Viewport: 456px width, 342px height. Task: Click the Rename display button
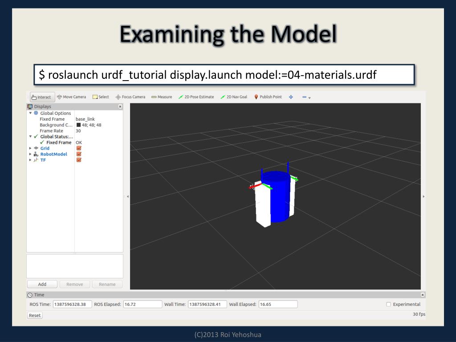pyautogui.click(x=107, y=284)
